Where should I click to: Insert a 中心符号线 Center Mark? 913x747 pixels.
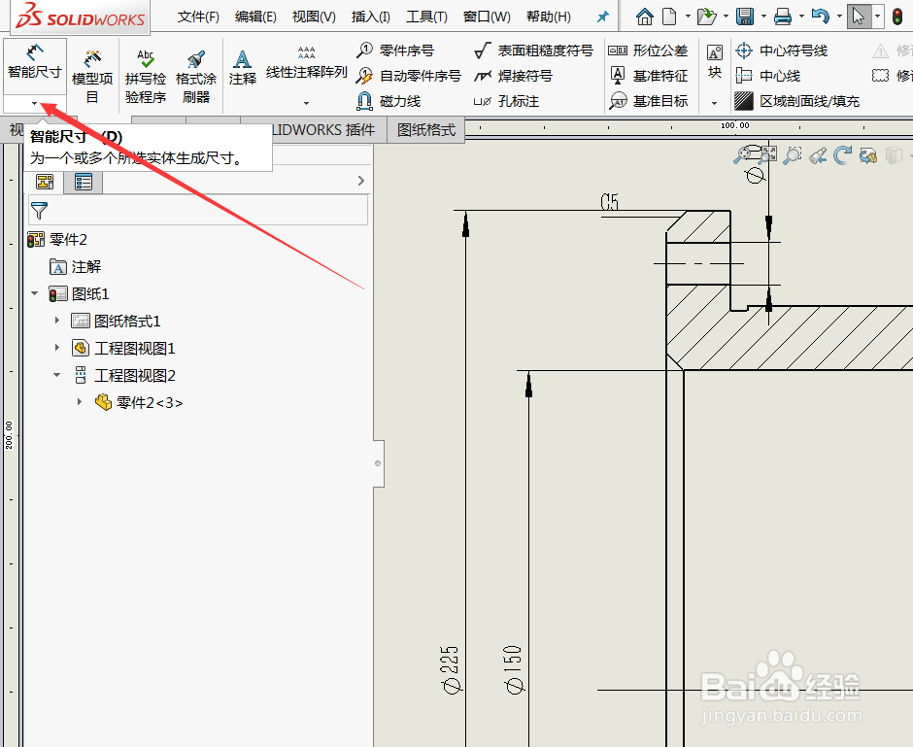pos(781,51)
